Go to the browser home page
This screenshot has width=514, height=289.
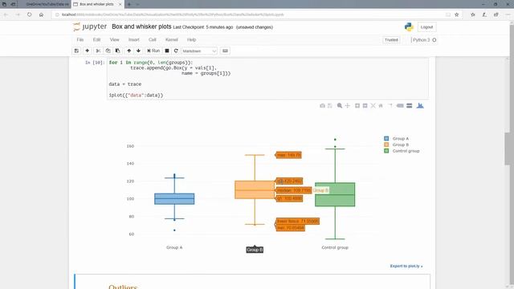coord(41,14)
